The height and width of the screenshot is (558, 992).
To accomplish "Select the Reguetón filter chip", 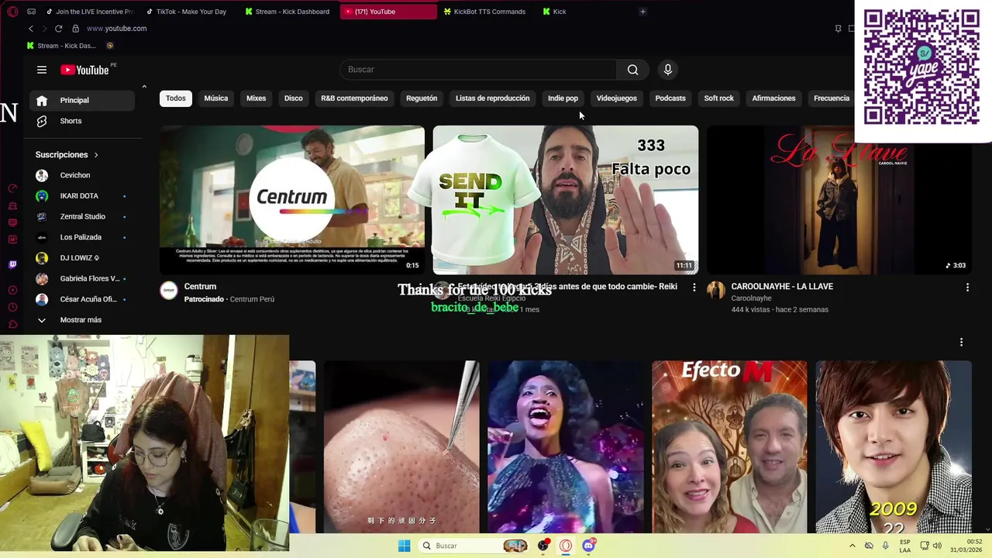I will coord(422,98).
